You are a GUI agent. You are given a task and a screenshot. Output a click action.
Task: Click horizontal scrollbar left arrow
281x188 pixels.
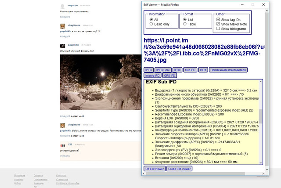[x=144, y=174]
